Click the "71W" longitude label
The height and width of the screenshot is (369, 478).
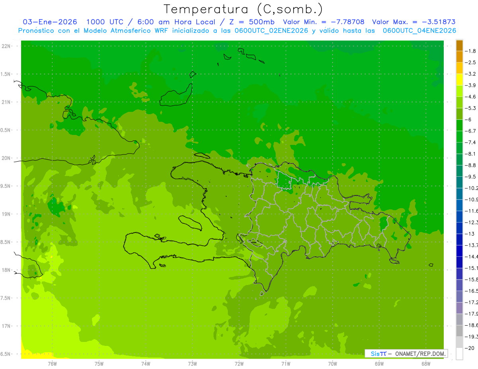tap(286, 363)
